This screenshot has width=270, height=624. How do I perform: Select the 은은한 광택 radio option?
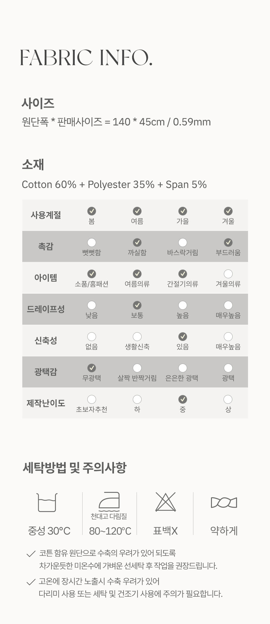[x=183, y=368]
